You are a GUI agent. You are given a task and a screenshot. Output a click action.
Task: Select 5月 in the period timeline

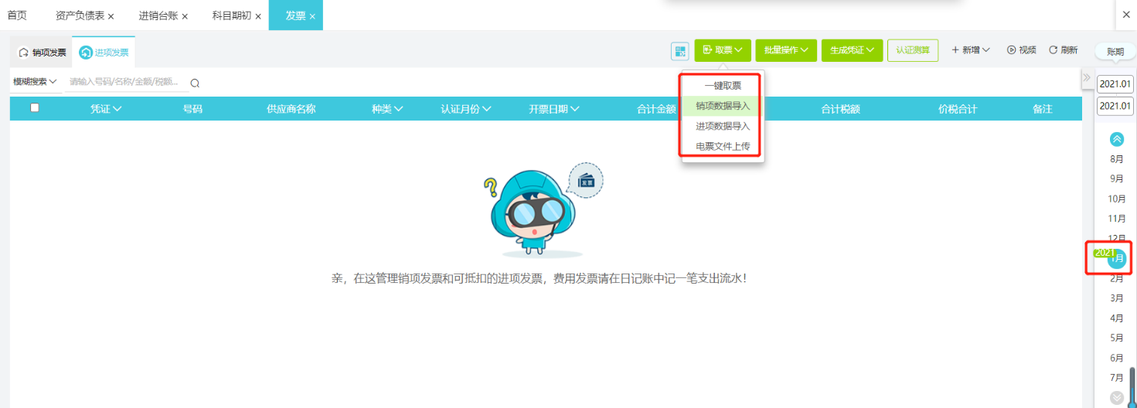tap(1117, 338)
